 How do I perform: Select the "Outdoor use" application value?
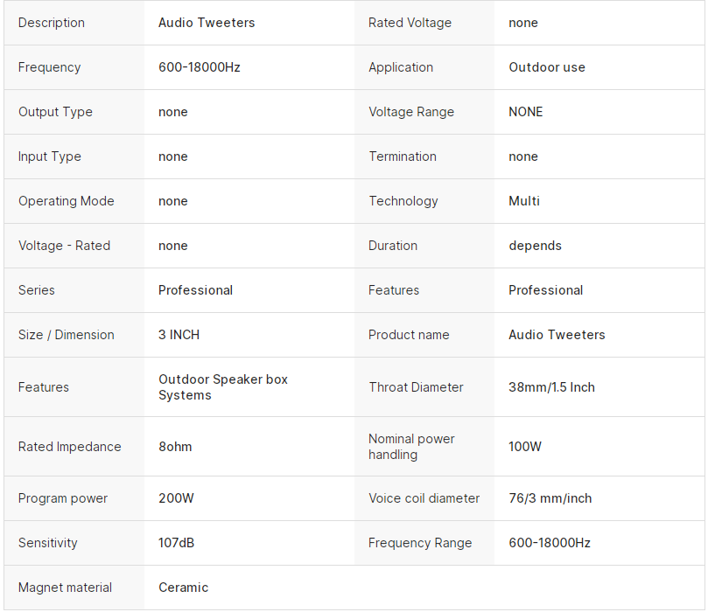[x=547, y=67]
